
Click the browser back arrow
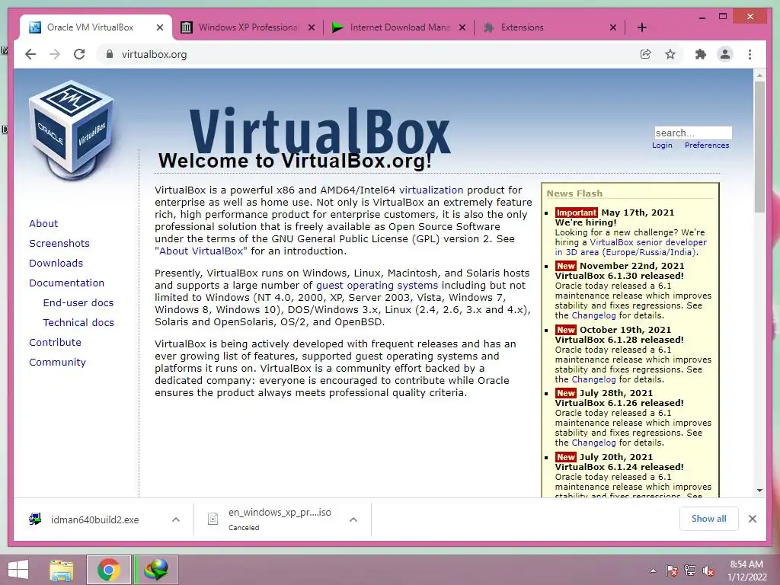click(30, 54)
